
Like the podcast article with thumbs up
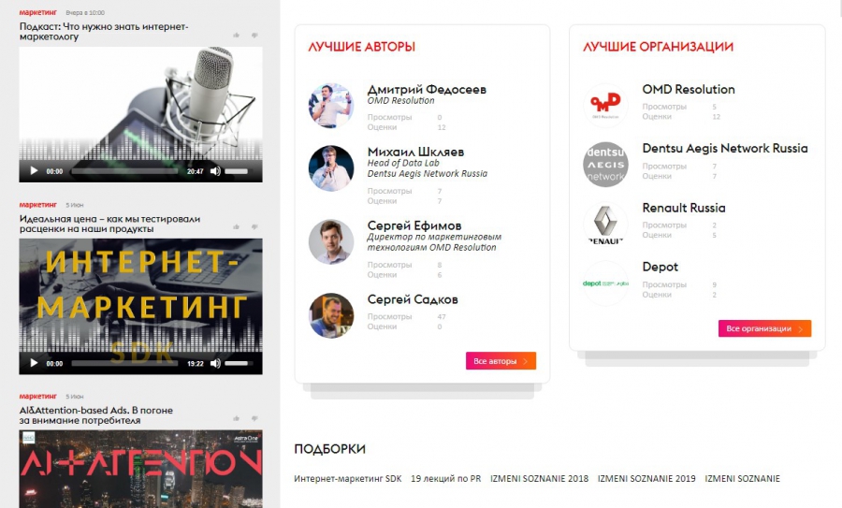tap(237, 35)
